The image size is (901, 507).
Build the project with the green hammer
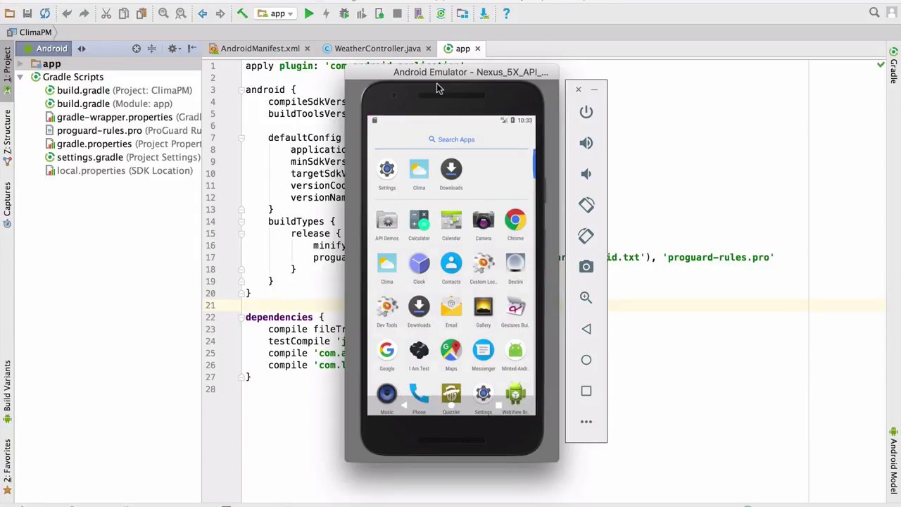[242, 13]
